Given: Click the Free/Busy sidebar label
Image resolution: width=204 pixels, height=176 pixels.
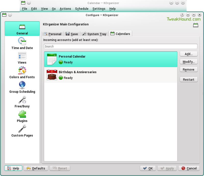Looking at the screenshot, I should (22, 106).
